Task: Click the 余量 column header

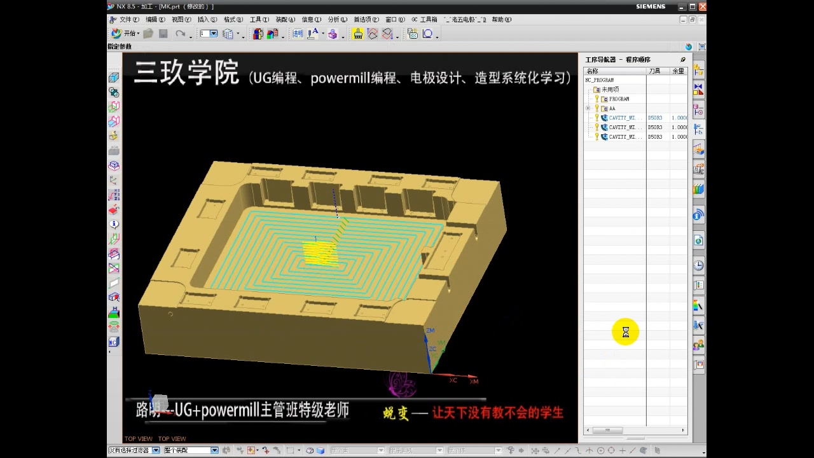Action: point(679,71)
